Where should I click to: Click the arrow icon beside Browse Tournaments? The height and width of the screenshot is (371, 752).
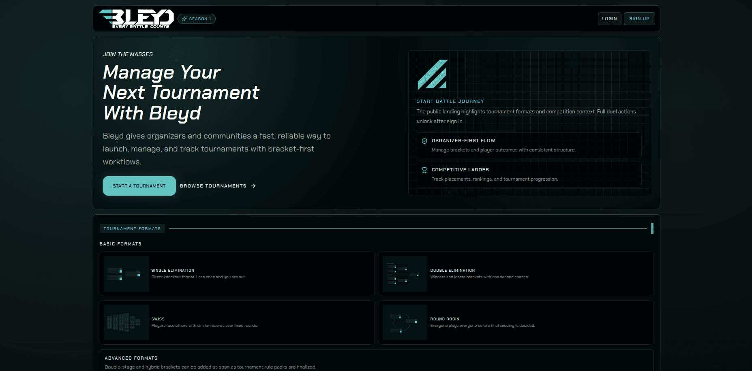(253, 186)
